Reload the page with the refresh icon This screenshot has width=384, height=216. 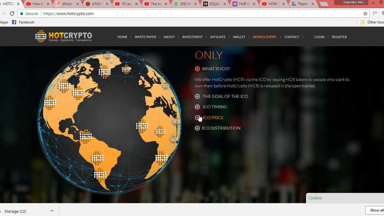tap(12, 13)
